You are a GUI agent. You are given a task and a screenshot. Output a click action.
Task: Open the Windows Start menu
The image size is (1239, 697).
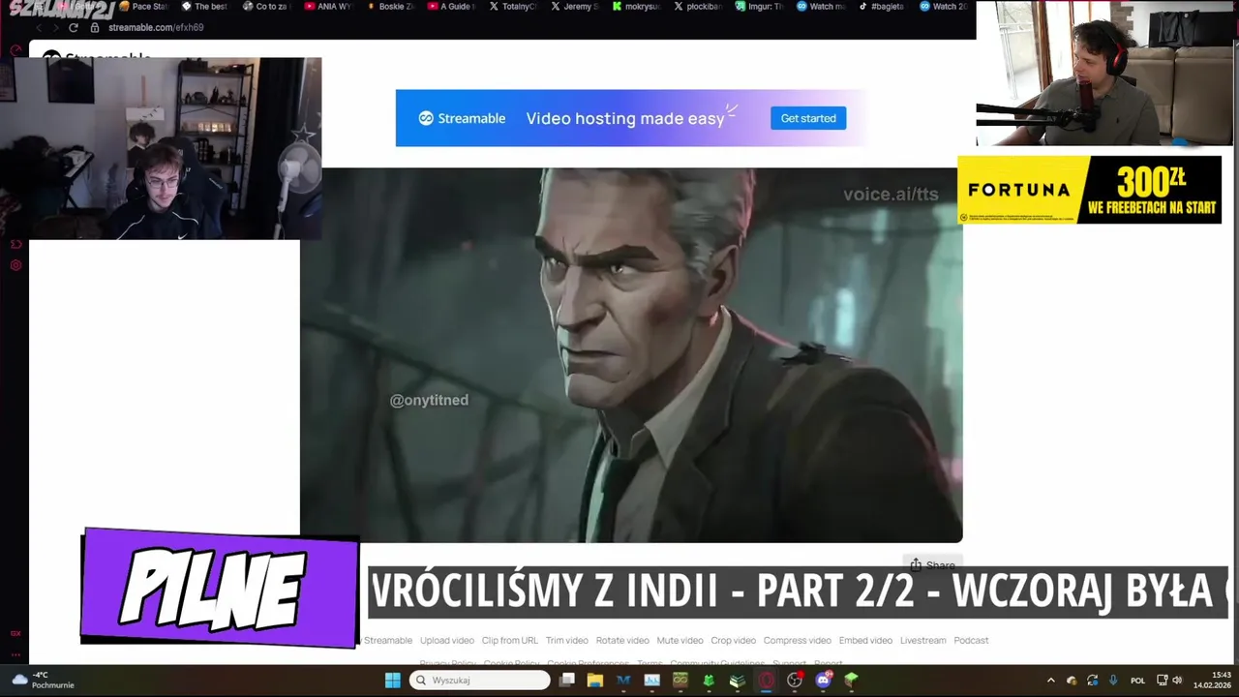[392, 681]
